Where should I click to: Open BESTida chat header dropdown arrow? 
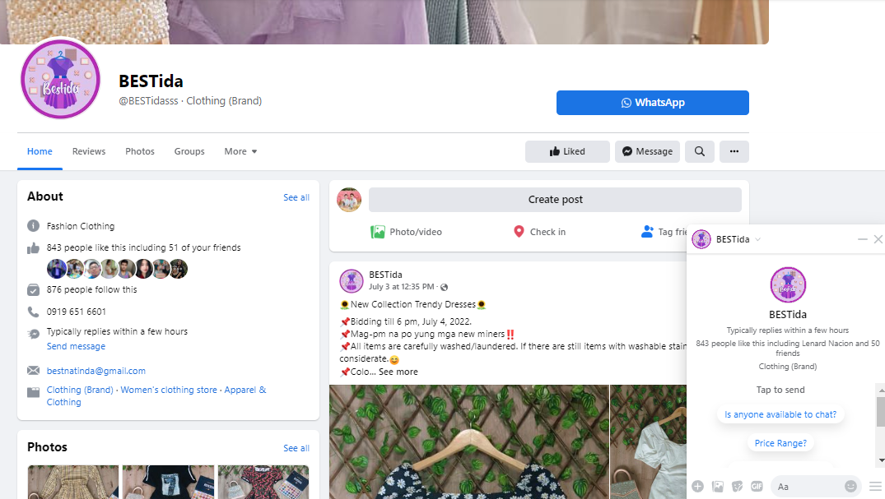[x=758, y=239]
